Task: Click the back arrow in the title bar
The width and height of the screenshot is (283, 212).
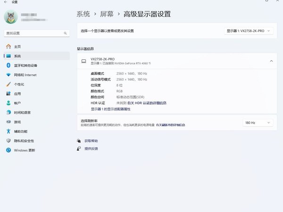Action: (x=6, y=2)
